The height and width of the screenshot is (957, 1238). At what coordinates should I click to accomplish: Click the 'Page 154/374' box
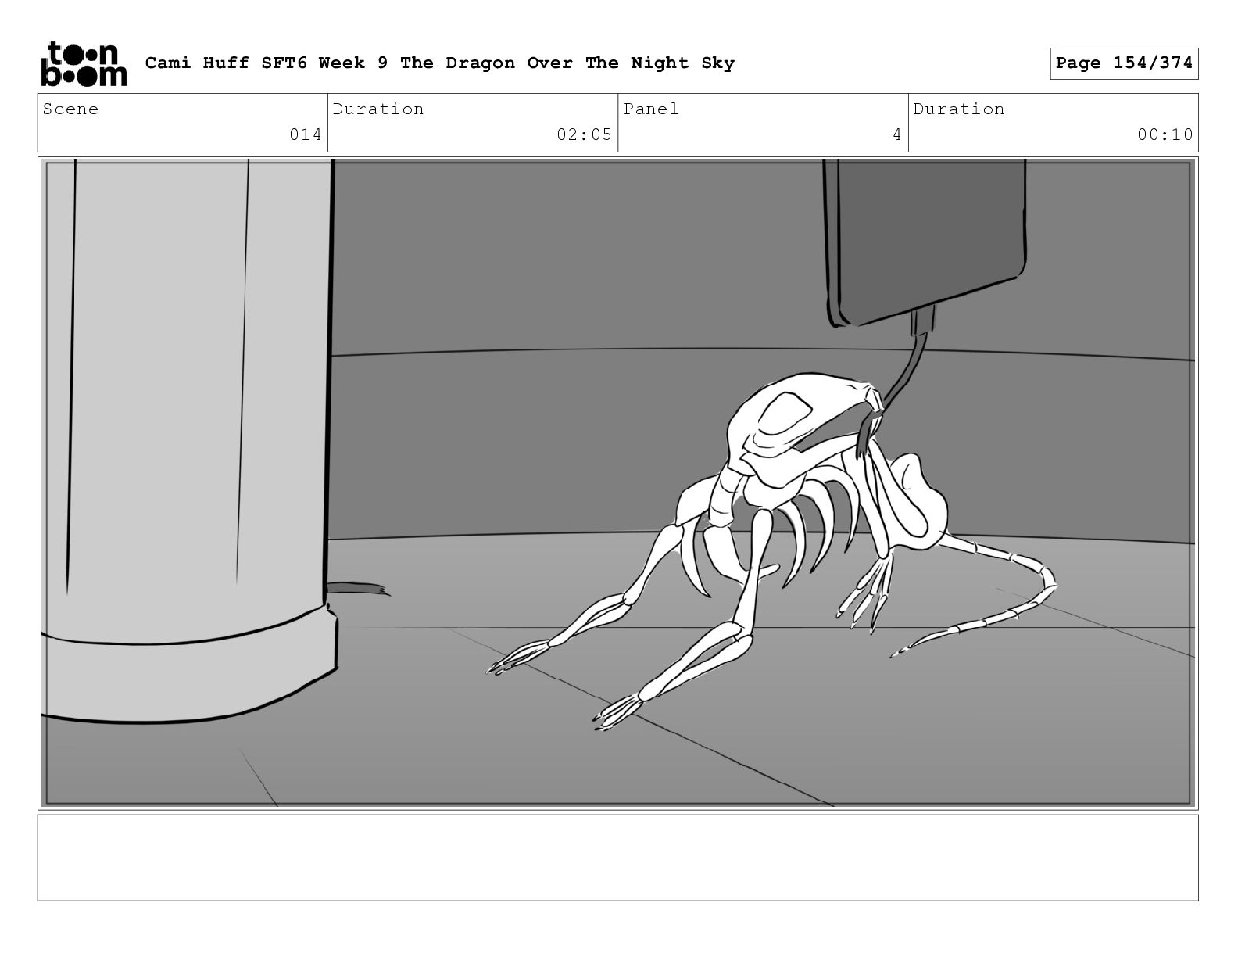(1124, 63)
